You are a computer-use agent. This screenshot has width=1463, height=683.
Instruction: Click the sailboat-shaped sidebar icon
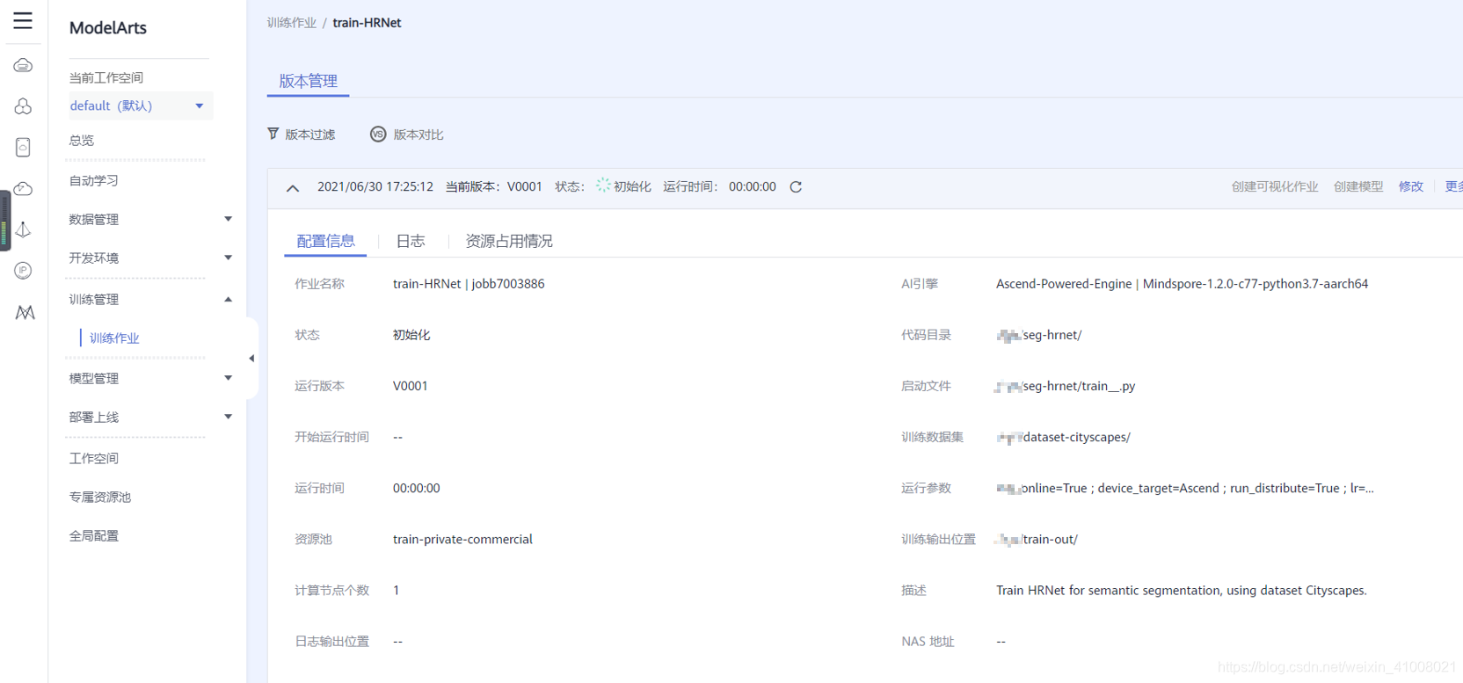[x=24, y=229]
